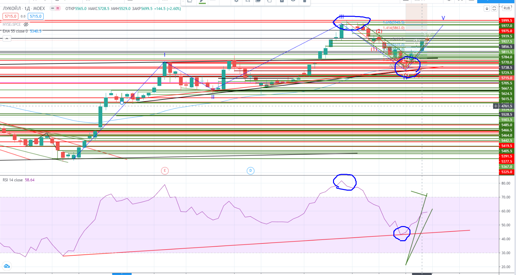Click the pink approximate-data status icon
This screenshot has height=275, width=516.
tap(58, 8)
